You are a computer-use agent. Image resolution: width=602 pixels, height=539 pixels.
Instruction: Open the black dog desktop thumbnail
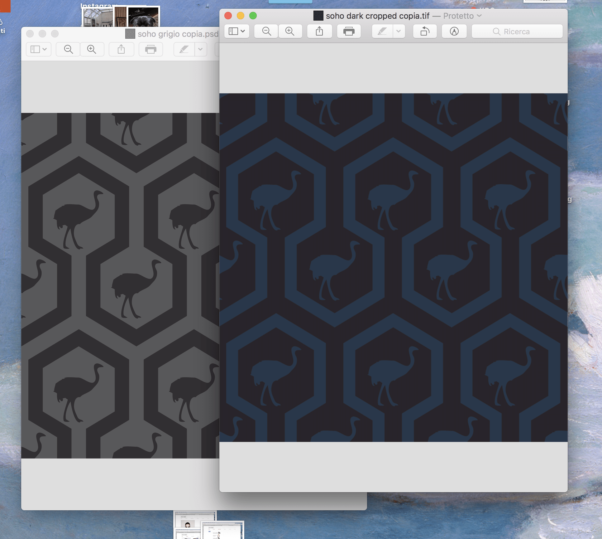[x=143, y=17]
